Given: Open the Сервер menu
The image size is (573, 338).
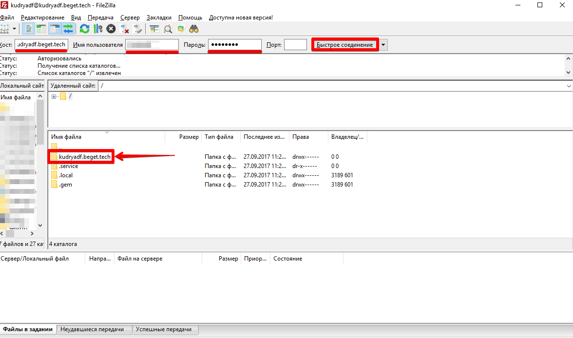Looking at the screenshot, I should click(130, 18).
